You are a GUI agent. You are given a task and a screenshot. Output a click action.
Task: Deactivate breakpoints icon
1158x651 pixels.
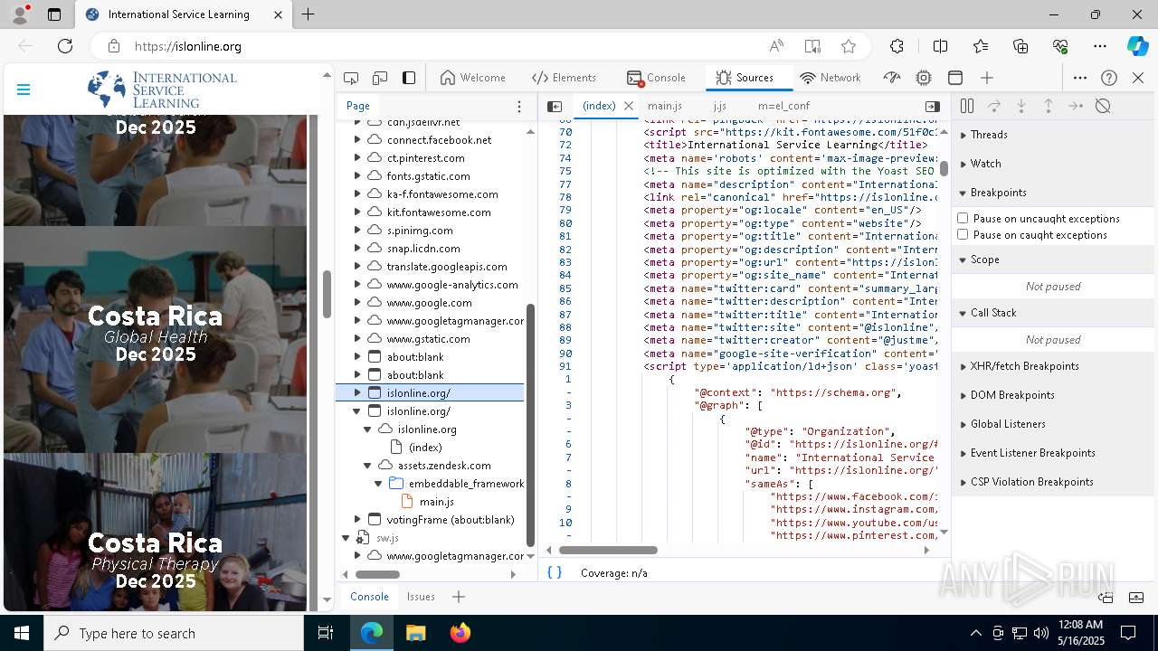1103,106
